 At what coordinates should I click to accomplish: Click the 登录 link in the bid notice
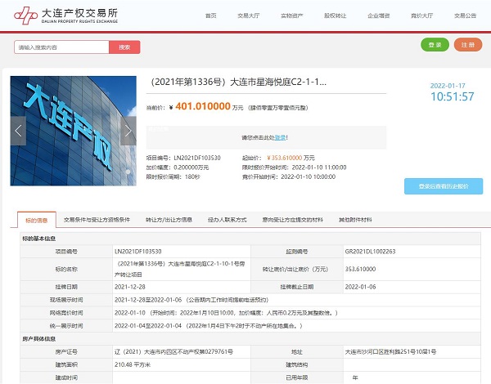[x=280, y=137]
